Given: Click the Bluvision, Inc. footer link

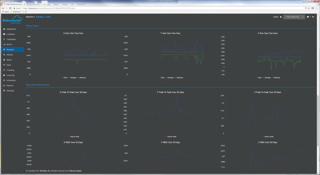Looking at the screenshot, I should (45, 171).
